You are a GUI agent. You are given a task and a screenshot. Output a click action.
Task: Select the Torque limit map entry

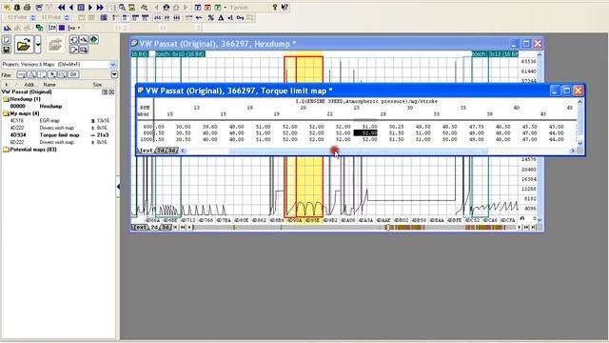59,135
